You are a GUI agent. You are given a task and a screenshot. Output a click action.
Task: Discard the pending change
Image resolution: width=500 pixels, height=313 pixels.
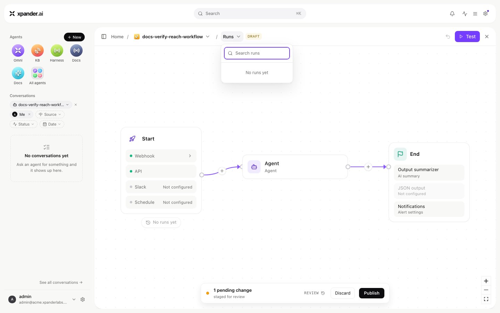tap(343, 293)
